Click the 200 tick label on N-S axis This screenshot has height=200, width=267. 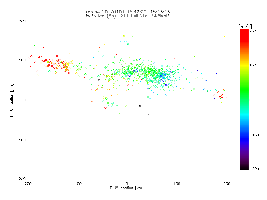tap(22, 21)
